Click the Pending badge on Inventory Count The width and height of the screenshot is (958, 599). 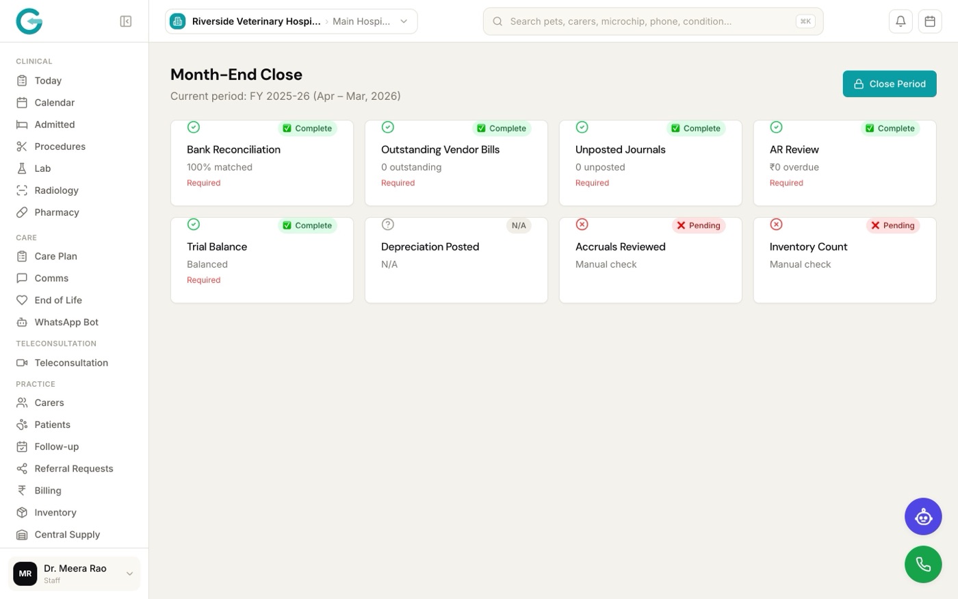(x=893, y=225)
